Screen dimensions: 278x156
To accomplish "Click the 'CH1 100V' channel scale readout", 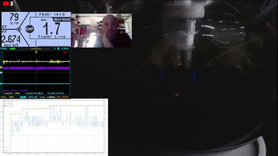I will pyautogui.click(x=7, y=97).
